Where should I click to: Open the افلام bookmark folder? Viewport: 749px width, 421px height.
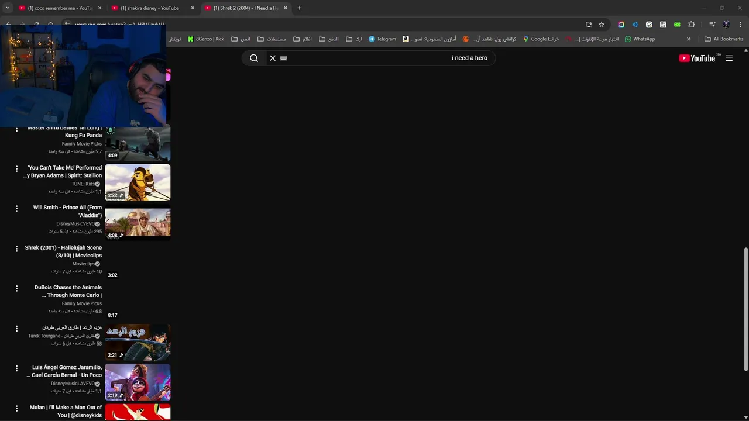[303, 39]
